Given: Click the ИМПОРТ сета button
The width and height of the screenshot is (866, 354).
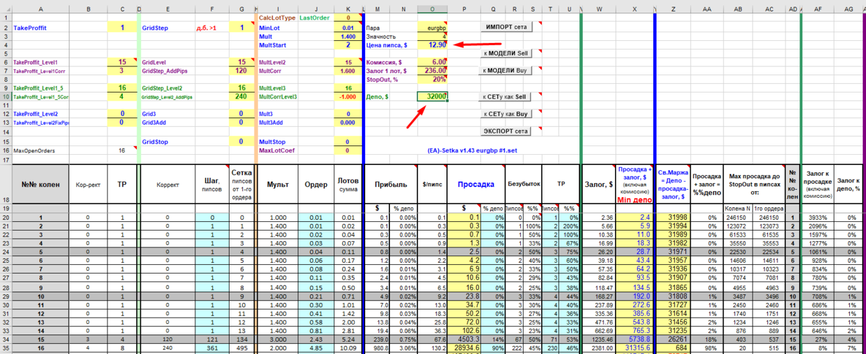Looking at the screenshot, I should coord(507,27).
